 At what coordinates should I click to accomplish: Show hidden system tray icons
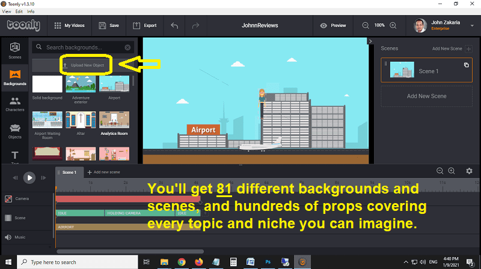405,262
